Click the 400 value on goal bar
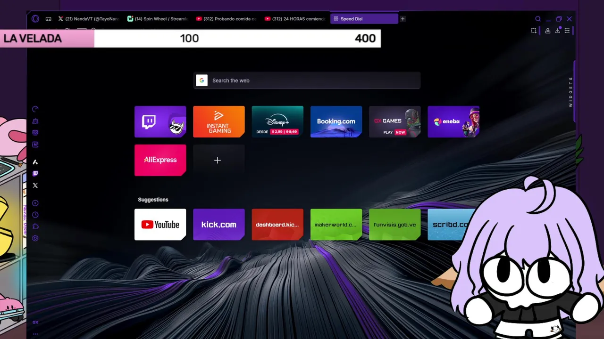The image size is (604, 339). pyautogui.click(x=365, y=39)
